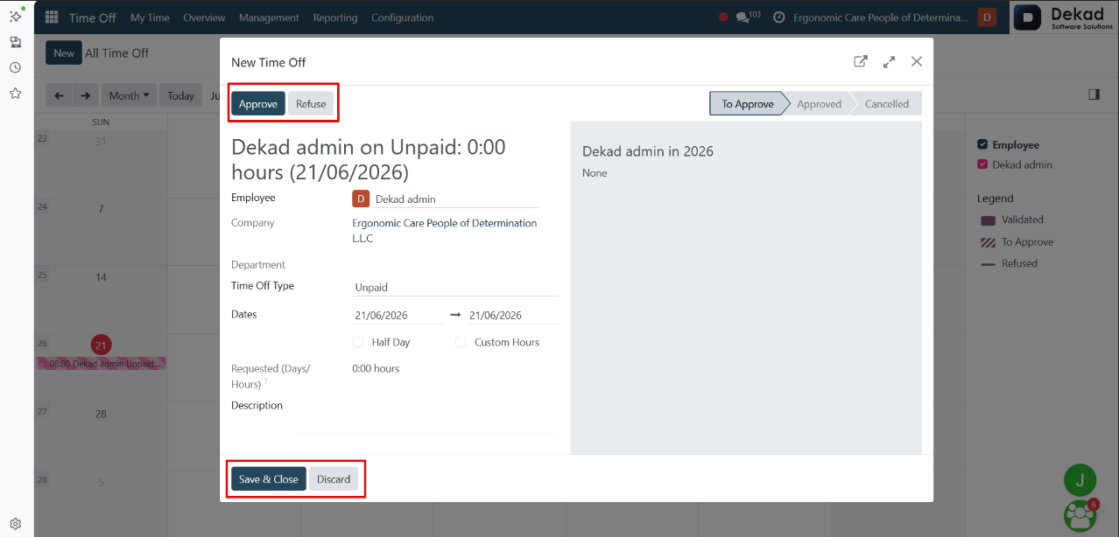
Task: Edit the end date field 21/06/2026
Action: click(x=513, y=315)
